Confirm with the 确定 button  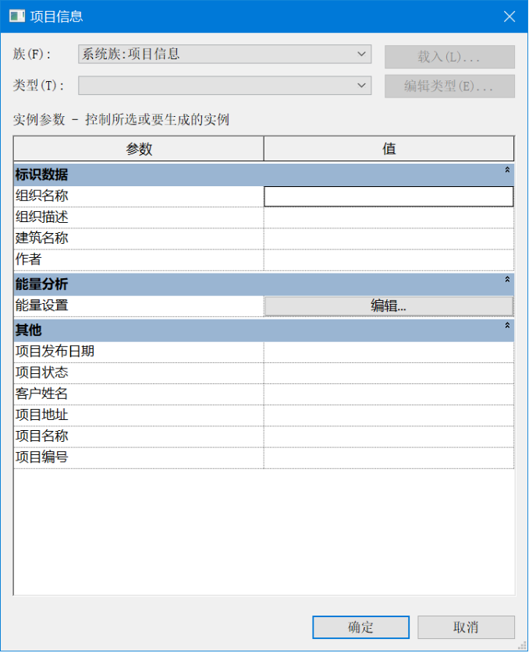[x=360, y=627]
